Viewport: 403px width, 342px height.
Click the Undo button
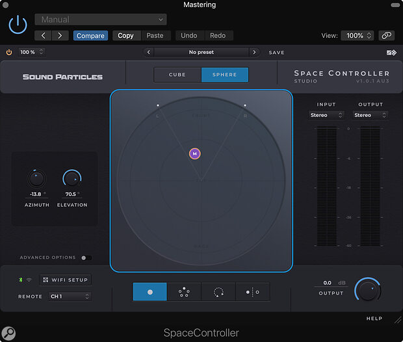point(190,36)
